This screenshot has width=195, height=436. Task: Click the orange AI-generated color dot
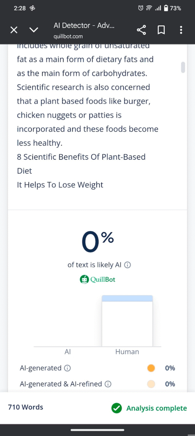click(x=151, y=368)
